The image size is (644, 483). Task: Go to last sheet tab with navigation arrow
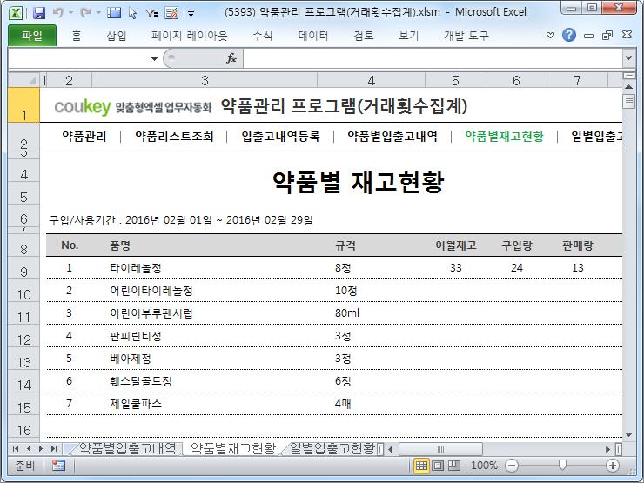coord(53,448)
